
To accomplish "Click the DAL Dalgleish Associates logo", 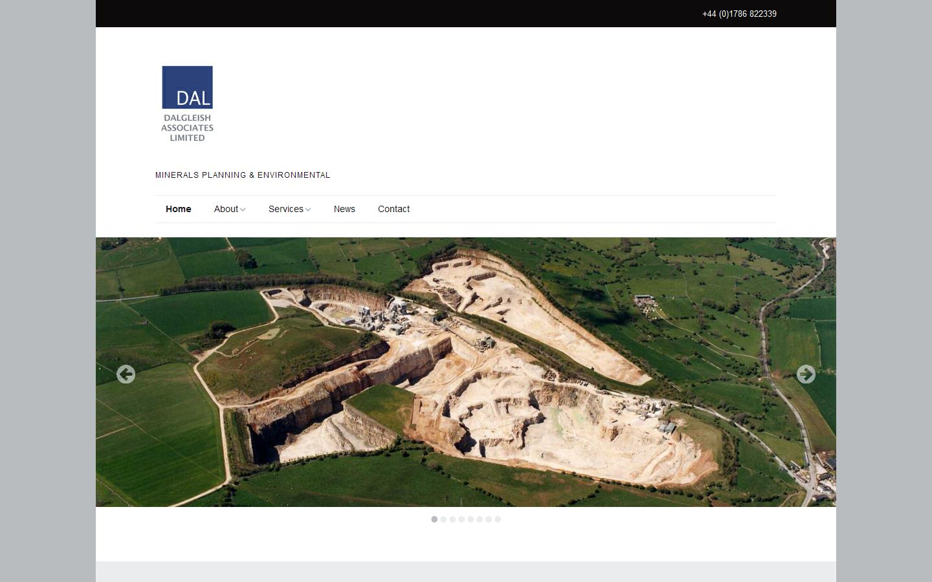I will [187, 103].
